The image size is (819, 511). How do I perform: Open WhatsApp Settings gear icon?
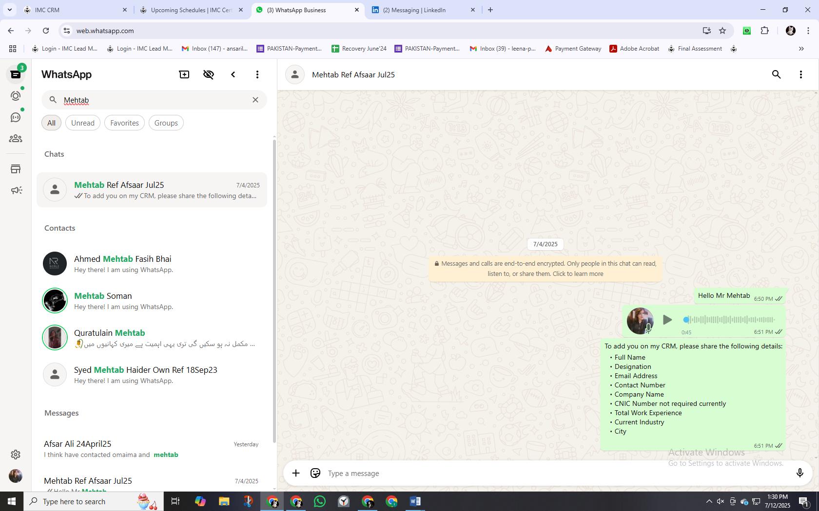point(16,455)
